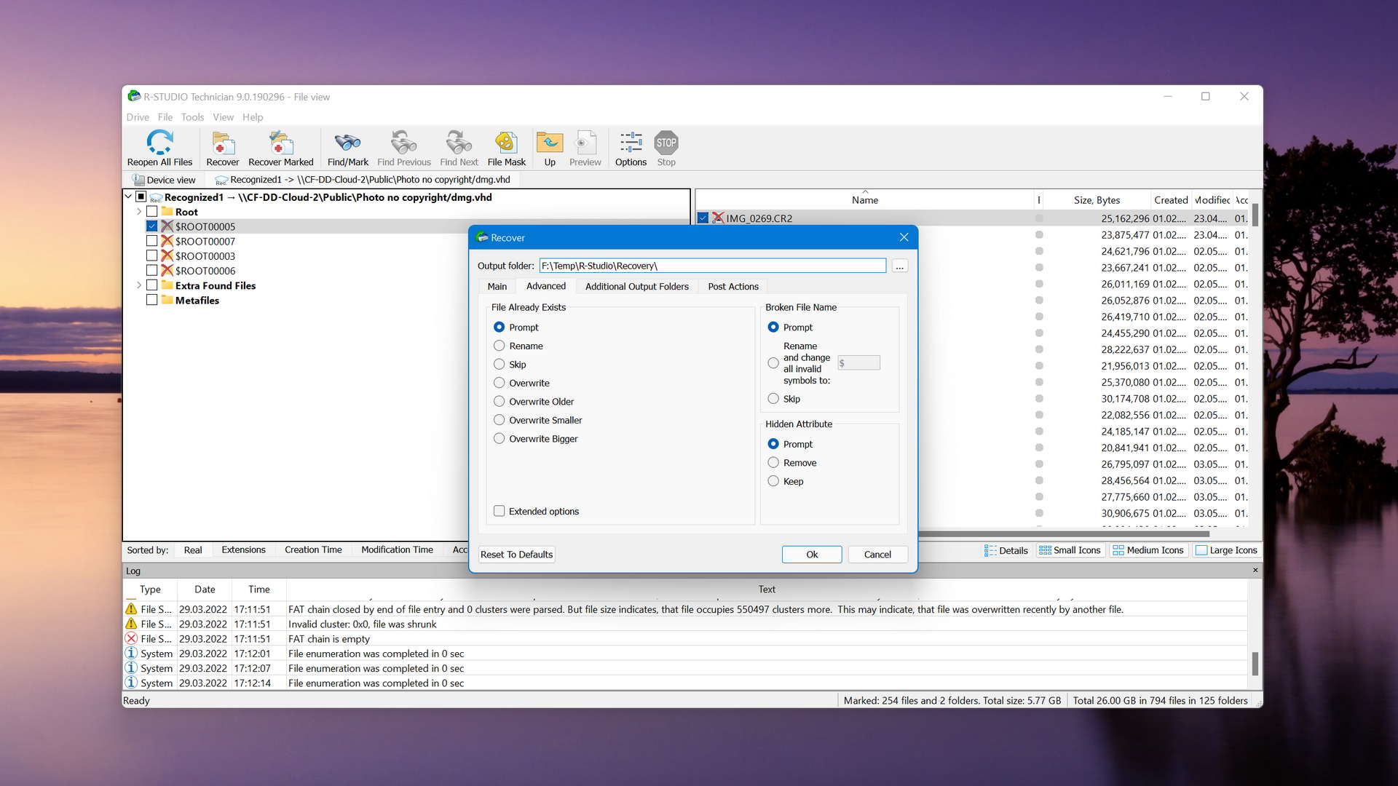Switch to Small Icons view
Image resolution: width=1398 pixels, height=786 pixels.
point(1070,550)
